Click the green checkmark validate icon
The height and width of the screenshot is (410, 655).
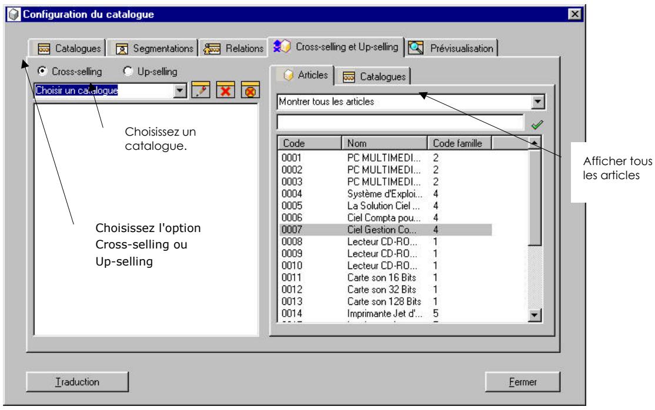point(537,125)
